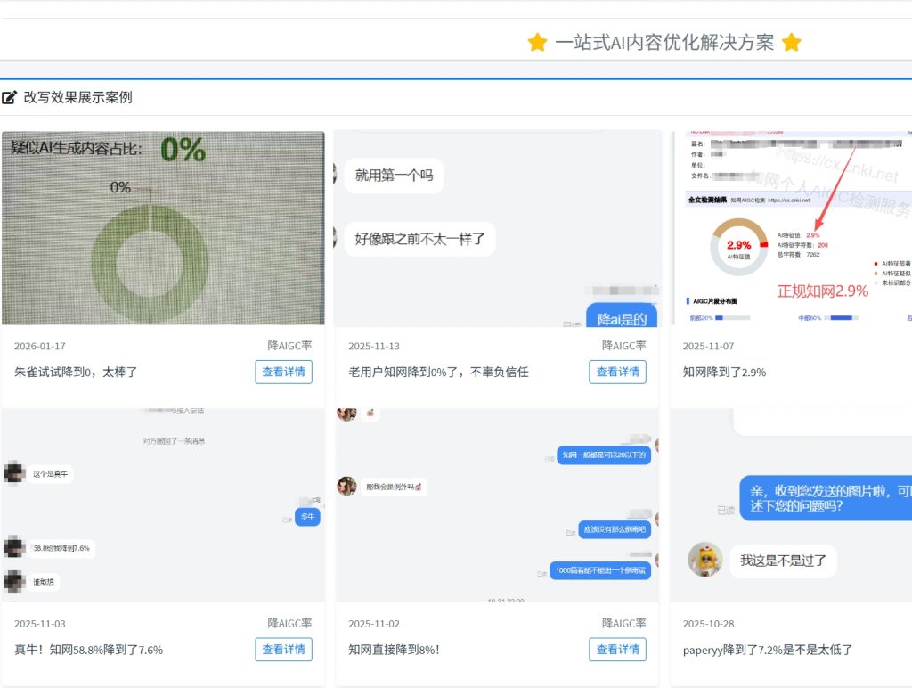Open the CNKI report image showing 正规知网2.9%

coord(793,228)
